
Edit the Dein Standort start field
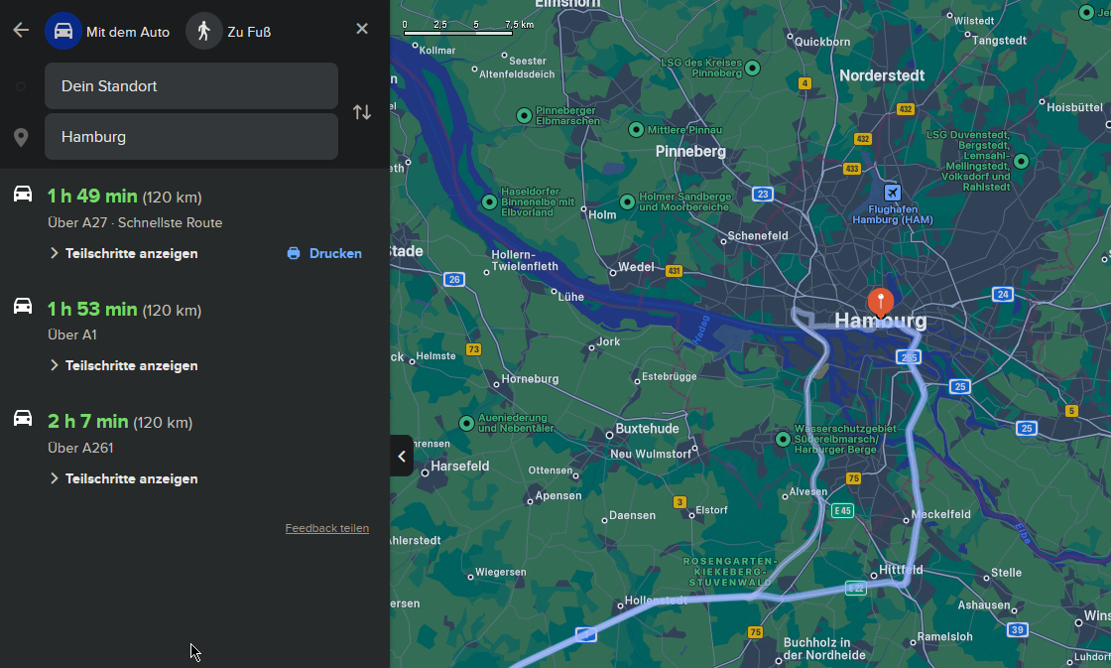pos(191,85)
